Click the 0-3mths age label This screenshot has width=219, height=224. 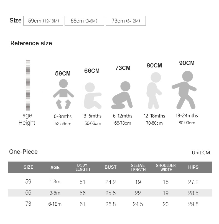[x=63, y=117]
